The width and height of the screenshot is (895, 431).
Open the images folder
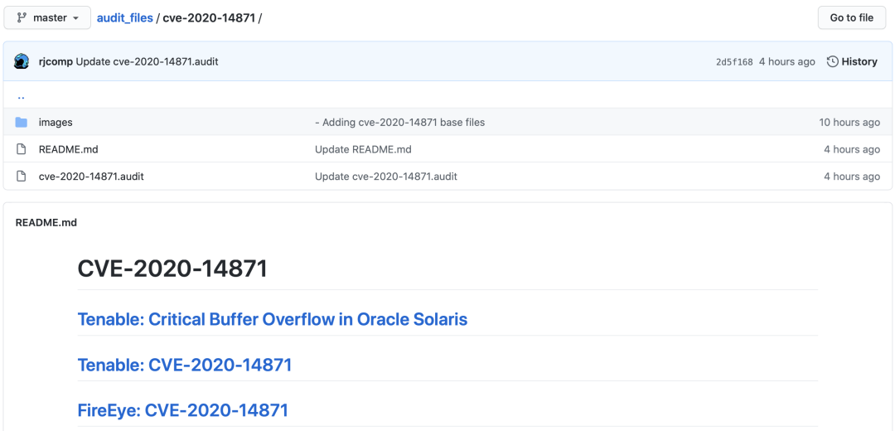point(56,122)
